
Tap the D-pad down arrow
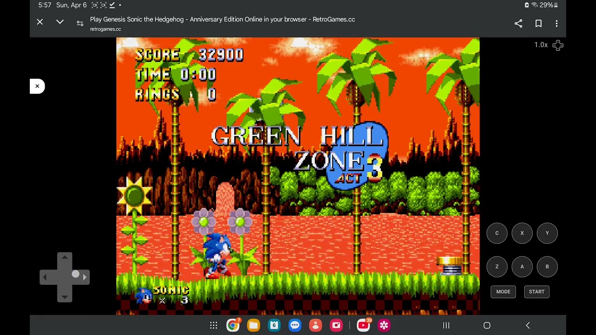65,296
